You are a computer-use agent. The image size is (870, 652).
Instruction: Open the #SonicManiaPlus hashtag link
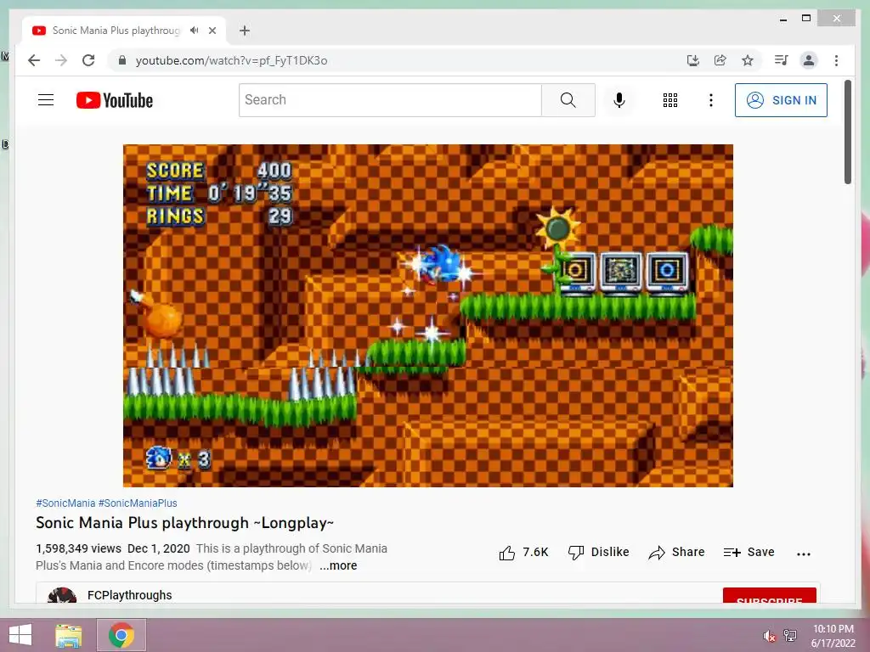[x=138, y=503]
